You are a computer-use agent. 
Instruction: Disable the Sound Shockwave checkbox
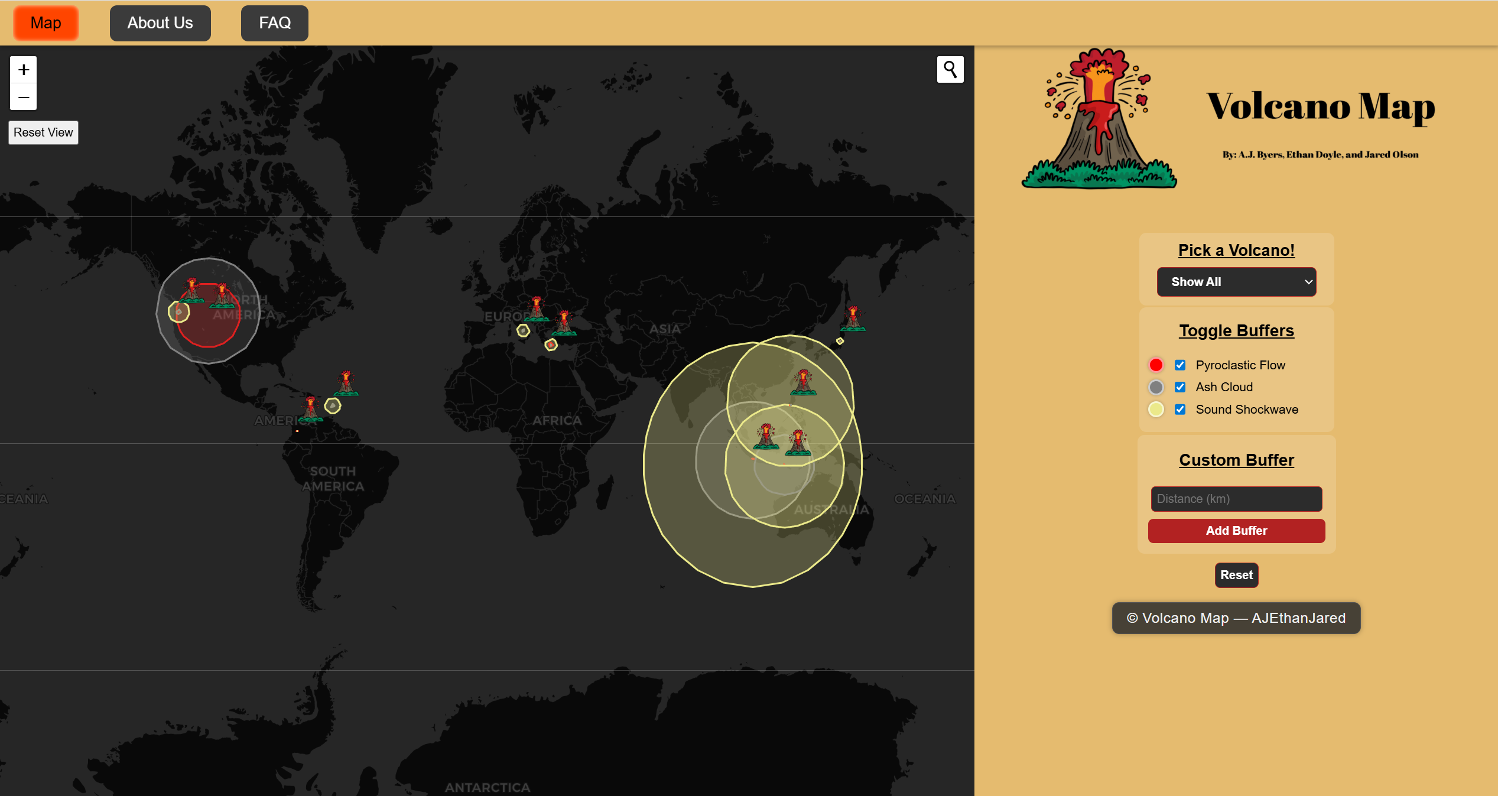(x=1180, y=410)
